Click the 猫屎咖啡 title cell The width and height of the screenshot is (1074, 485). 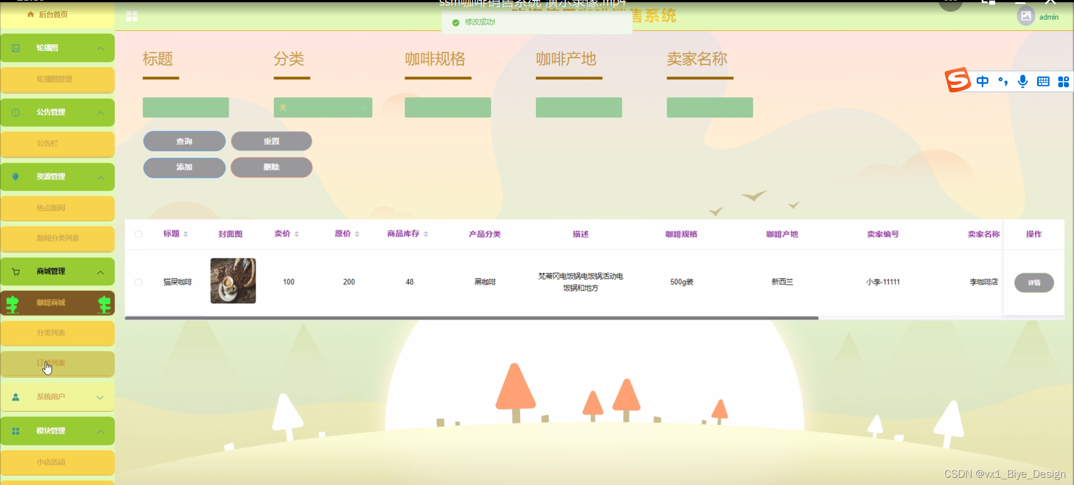177,282
